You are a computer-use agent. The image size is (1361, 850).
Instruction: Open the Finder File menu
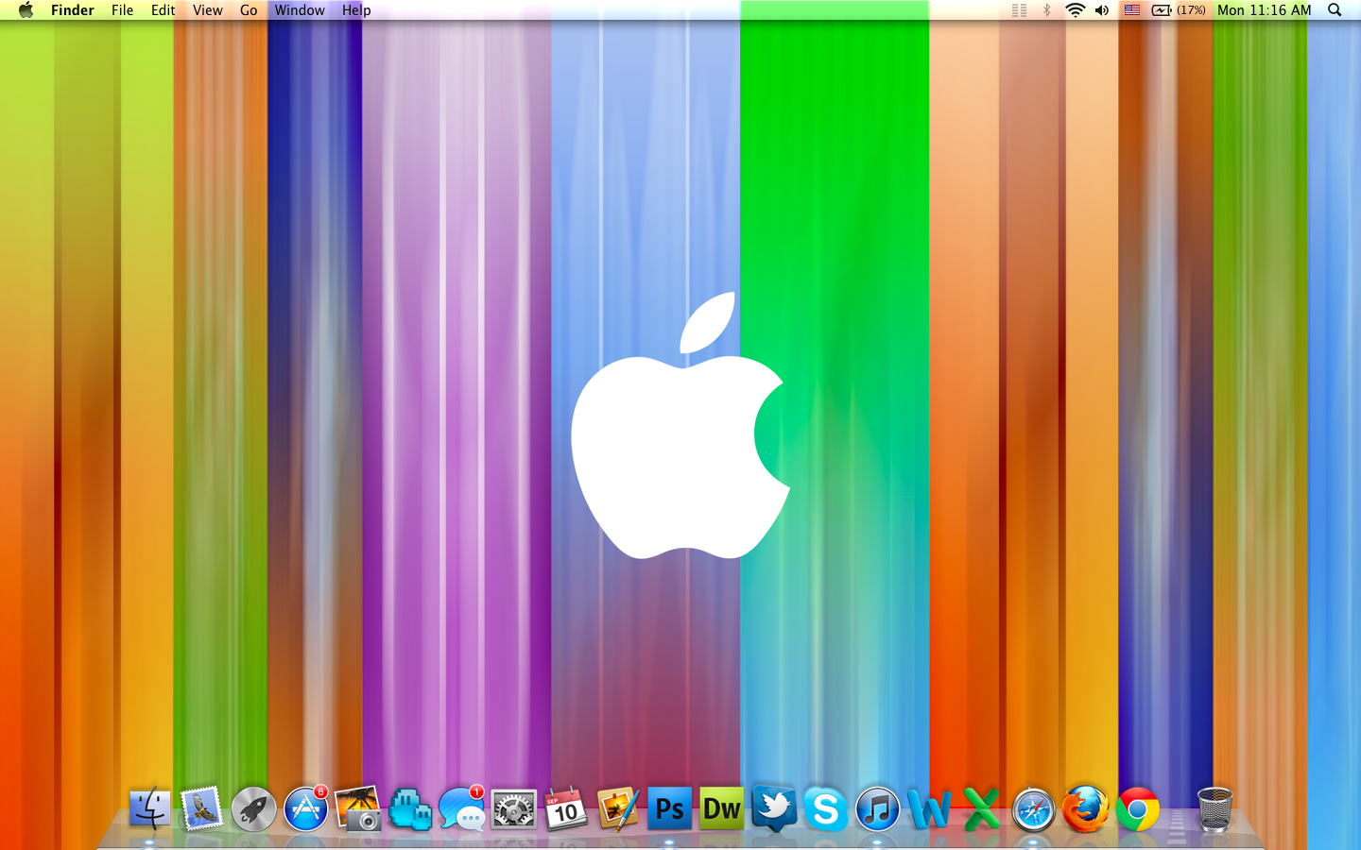tap(122, 10)
